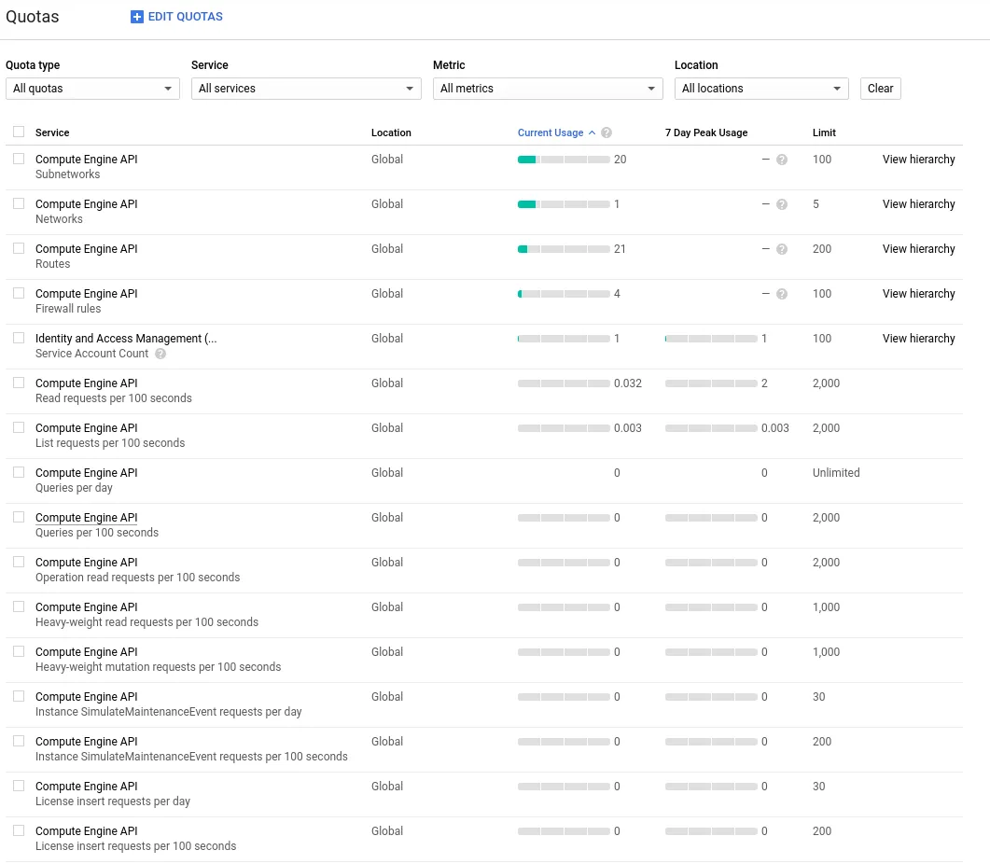Click 'Operation read requests per 100 seconds' text
Image resolution: width=990 pixels, height=864 pixels.
click(138, 578)
